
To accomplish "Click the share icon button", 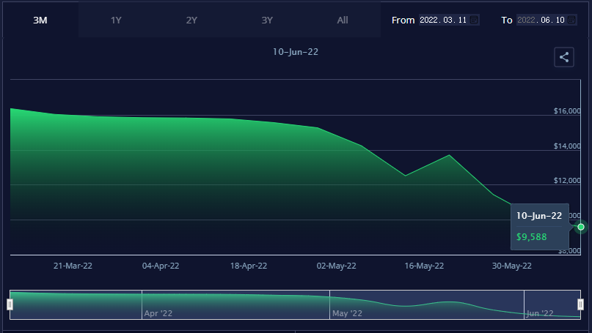I will pos(563,57).
